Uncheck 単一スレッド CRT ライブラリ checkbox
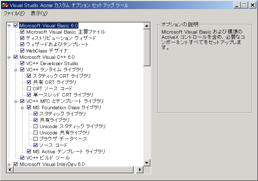Screen dimensions: 258x181 click(x=29, y=95)
